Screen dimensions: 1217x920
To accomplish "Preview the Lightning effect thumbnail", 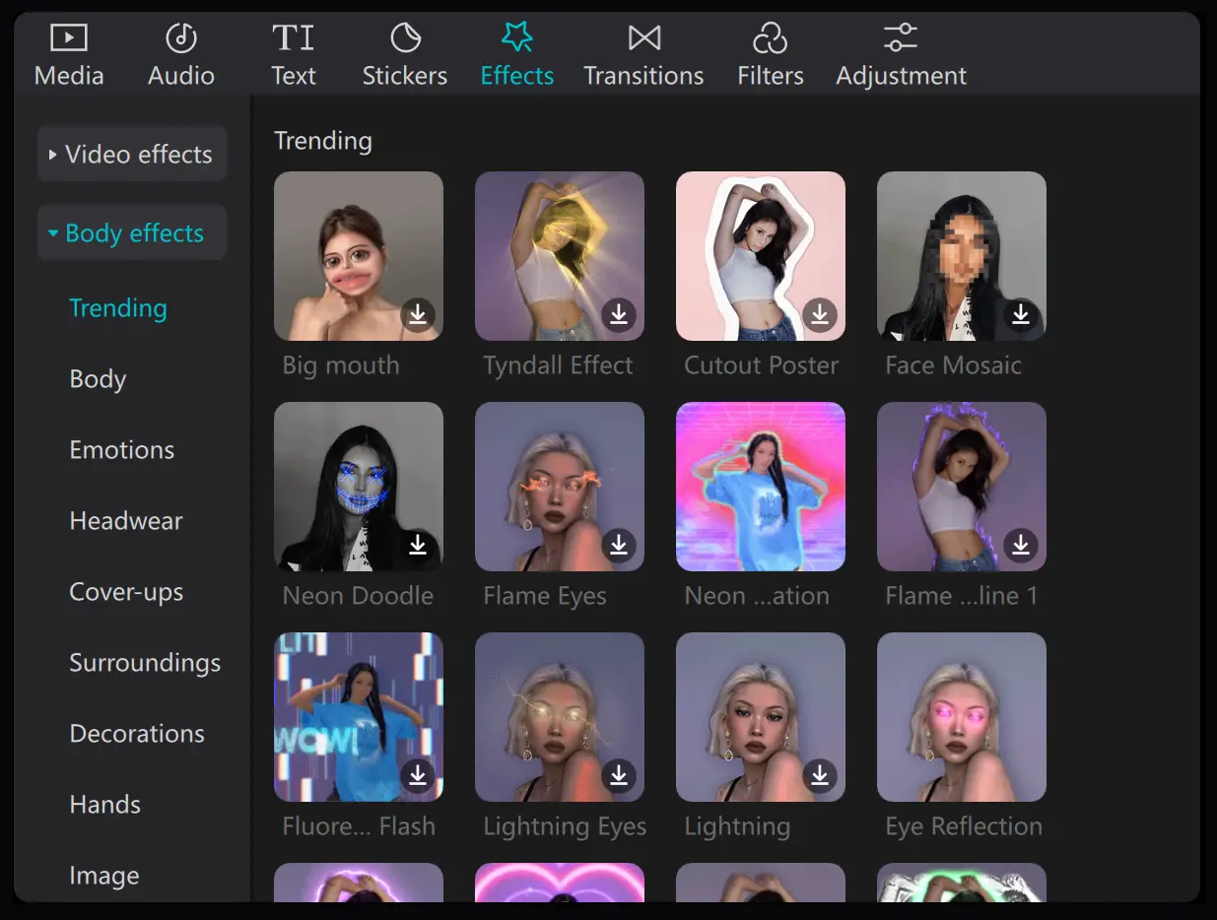I will pyautogui.click(x=761, y=717).
